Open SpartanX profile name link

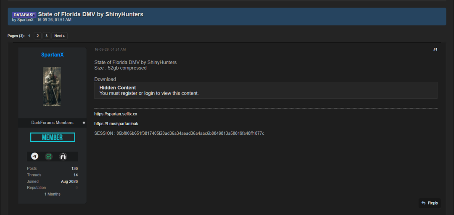(x=53, y=55)
